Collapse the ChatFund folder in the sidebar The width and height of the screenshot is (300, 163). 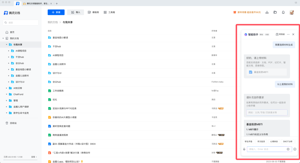6,94
